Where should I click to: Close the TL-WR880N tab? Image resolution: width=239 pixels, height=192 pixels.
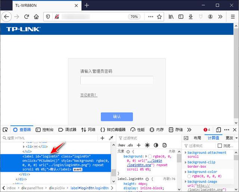click(76, 6)
